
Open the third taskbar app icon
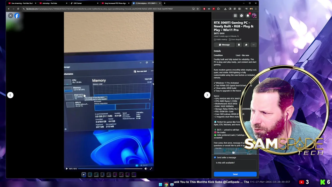(x=172, y=185)
